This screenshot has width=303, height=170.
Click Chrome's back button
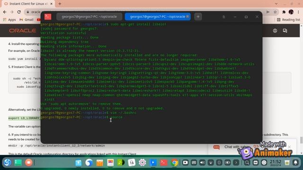point(5,12)
